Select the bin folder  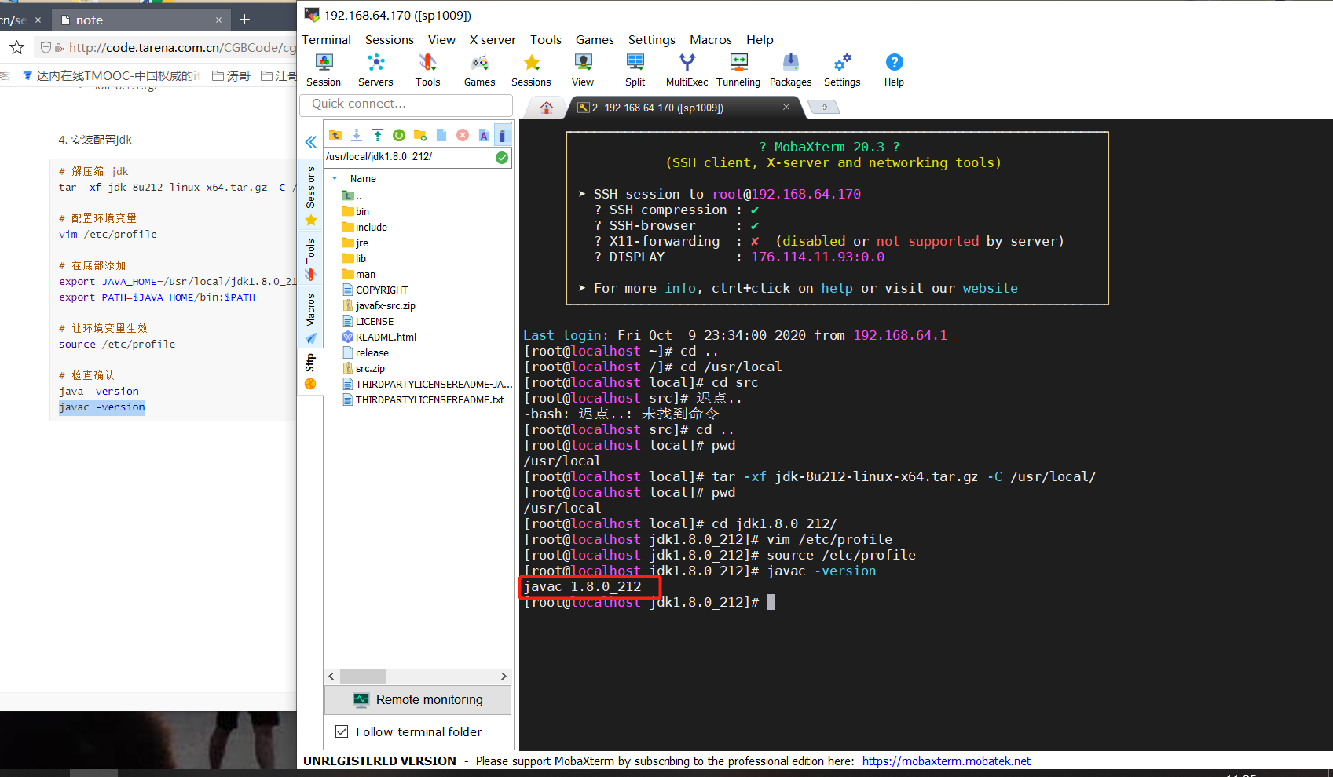(x=356, y=211)
